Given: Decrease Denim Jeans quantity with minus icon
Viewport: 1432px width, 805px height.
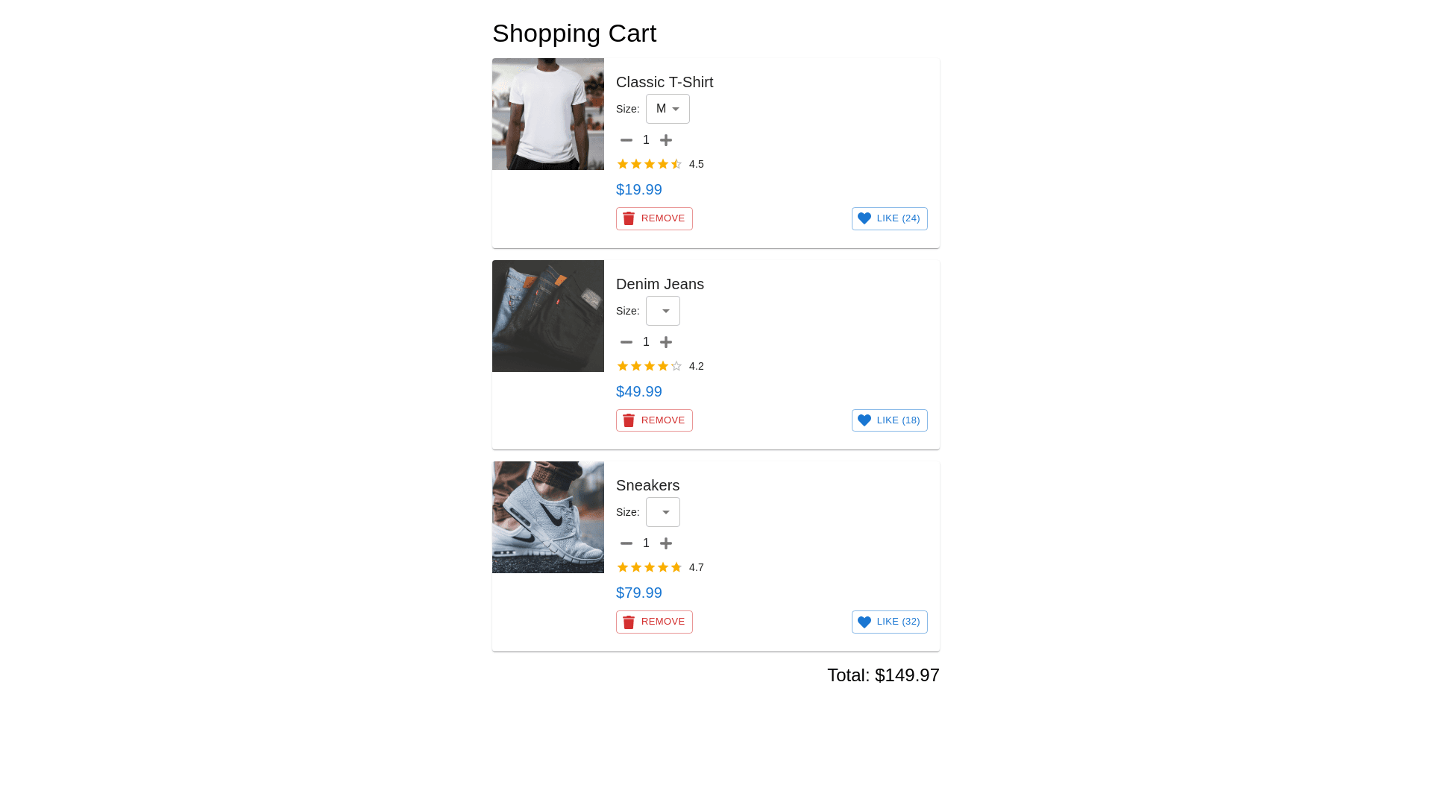Looking at the screenshot, I should pyautogui.click(x=626, y=342).
